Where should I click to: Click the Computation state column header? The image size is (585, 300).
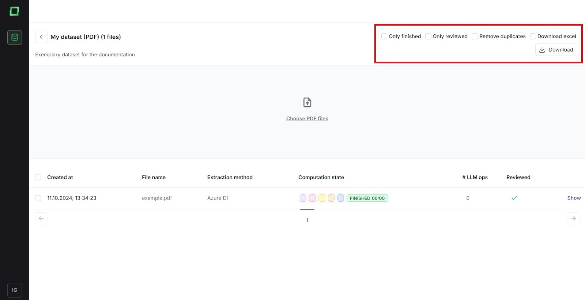[321, 177]
